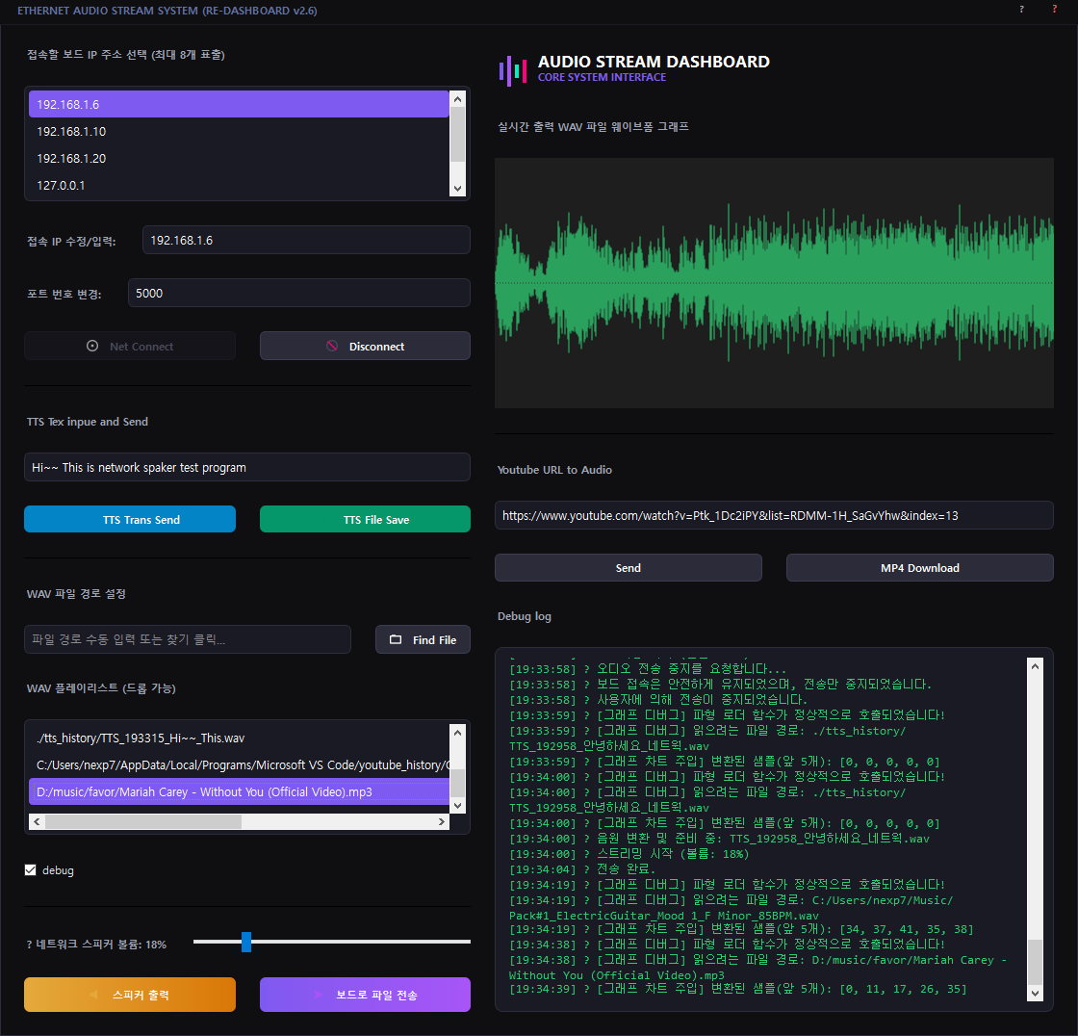
Task: Click the TTS text input field
Action: pos(247,467)
